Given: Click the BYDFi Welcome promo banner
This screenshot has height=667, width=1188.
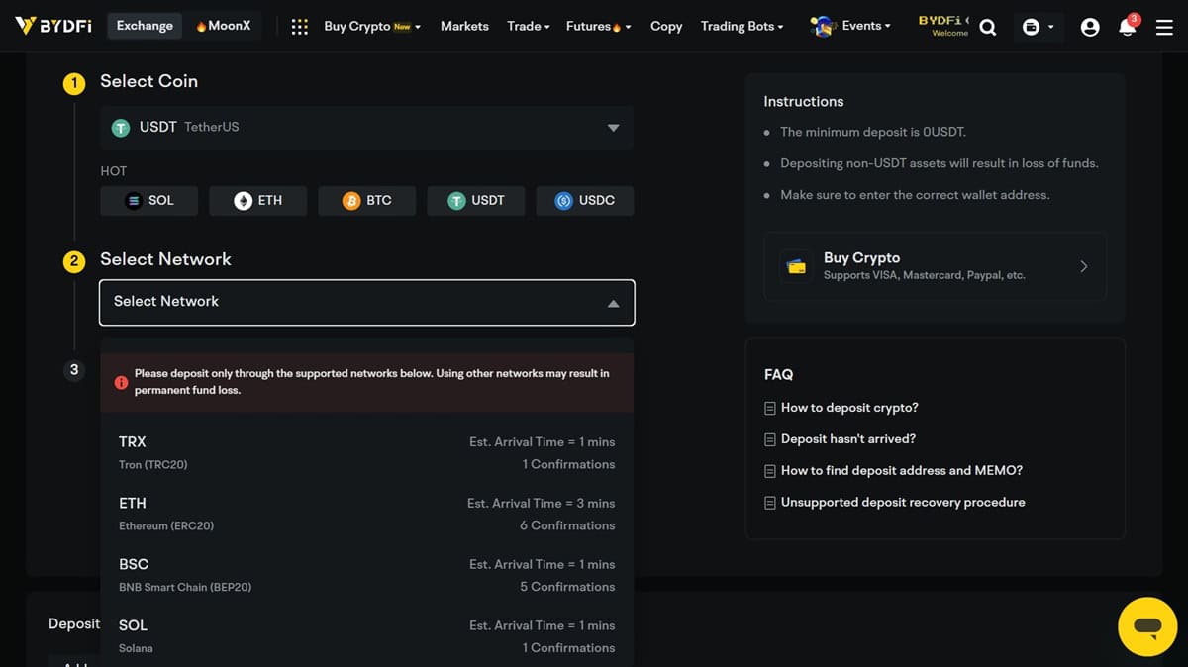Looking at the screenshot, I should (943, 26).
